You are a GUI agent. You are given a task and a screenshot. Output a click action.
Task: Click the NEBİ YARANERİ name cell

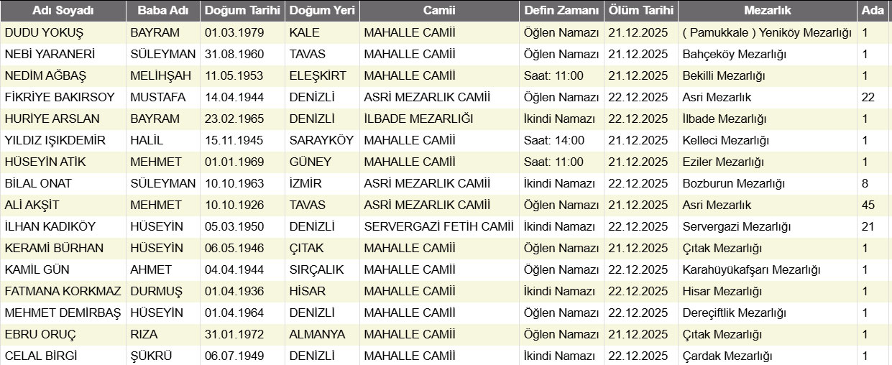[x=50, y=55]
